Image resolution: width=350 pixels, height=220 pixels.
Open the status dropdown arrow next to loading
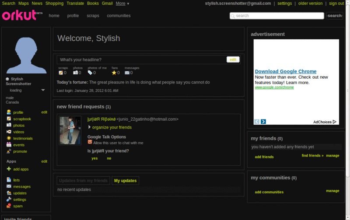(x=43, y=90)
